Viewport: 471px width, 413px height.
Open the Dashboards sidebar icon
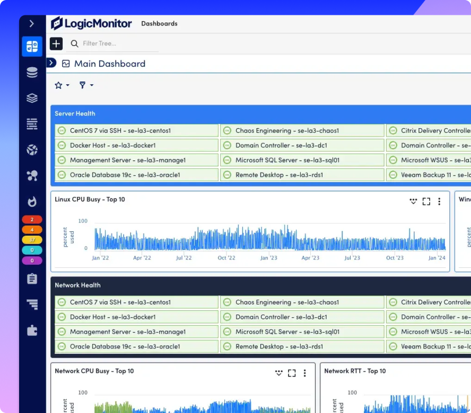[32, 47]
